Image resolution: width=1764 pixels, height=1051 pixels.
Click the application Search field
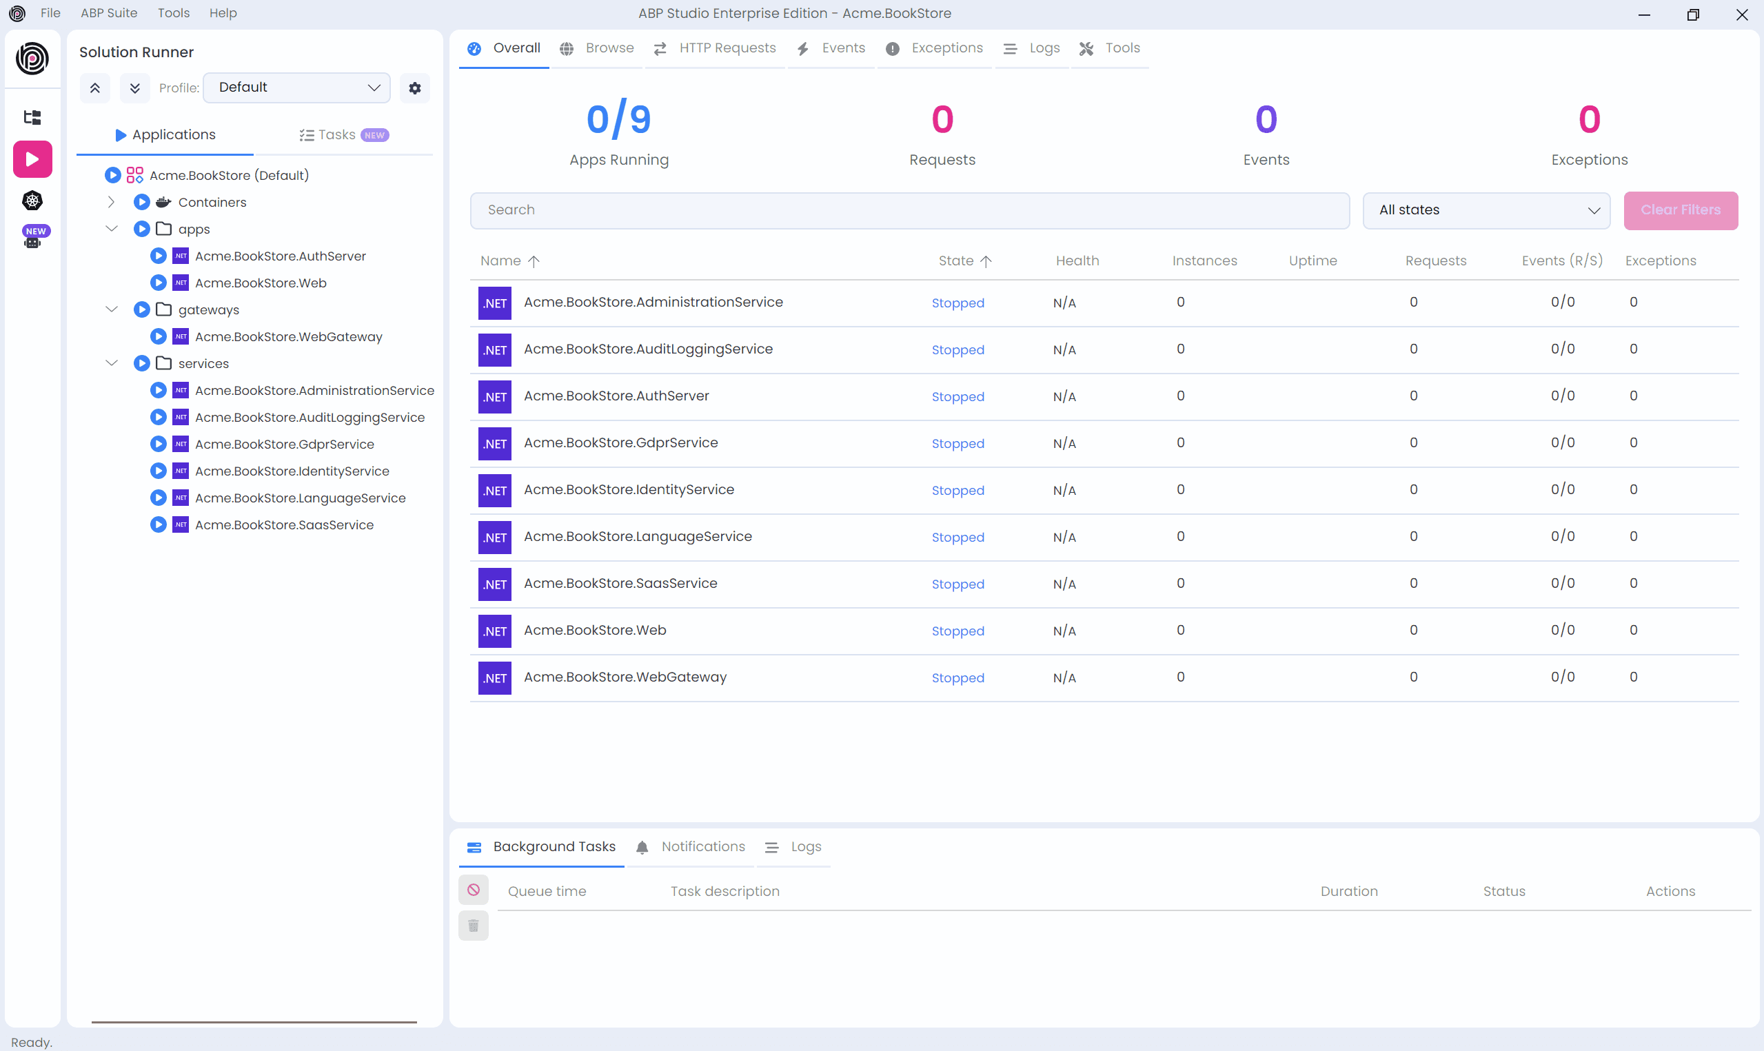coord(910,210)
